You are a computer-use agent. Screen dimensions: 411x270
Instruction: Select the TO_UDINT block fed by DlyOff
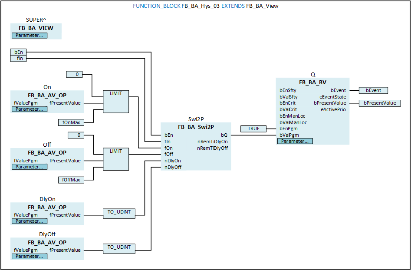(119, 248)
